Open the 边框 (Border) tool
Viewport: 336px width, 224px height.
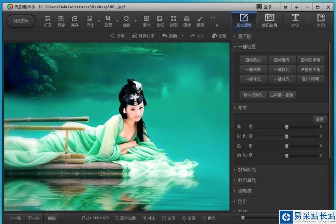(x=160, y=21)
